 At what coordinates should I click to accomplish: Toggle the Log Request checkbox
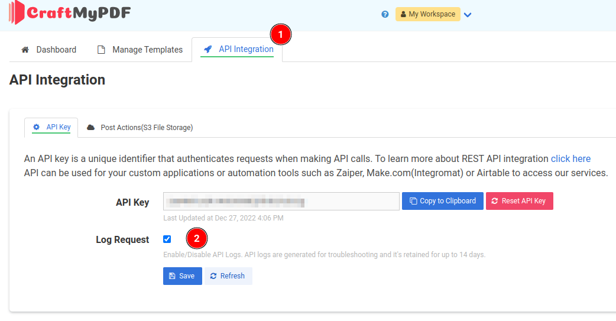[x=167, y=239]
